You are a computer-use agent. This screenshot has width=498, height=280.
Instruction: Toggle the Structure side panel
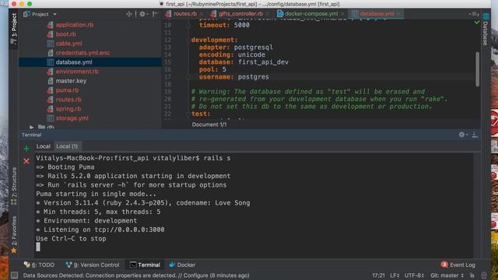(14, 186)
